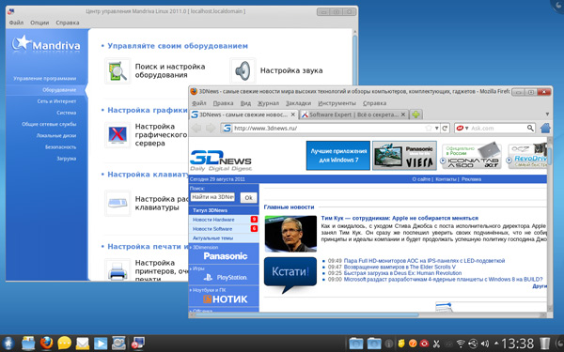Open the Firefox Вид menu

tap(245, 103)
